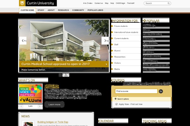Click in the Find a course field

point(136,91)
